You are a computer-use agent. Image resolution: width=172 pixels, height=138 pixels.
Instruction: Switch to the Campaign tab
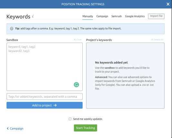point(102,16)
